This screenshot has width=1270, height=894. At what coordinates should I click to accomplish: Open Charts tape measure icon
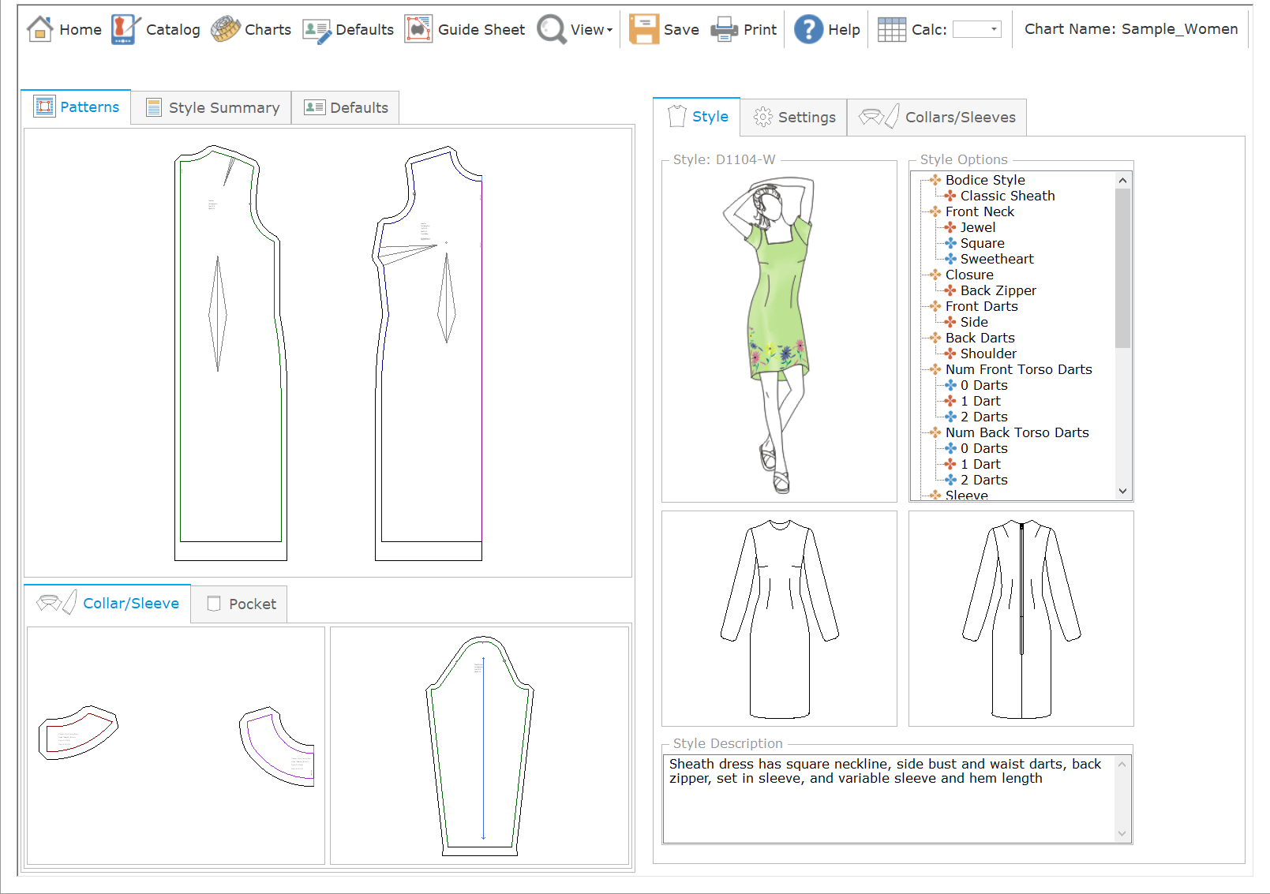click(226, 29)
